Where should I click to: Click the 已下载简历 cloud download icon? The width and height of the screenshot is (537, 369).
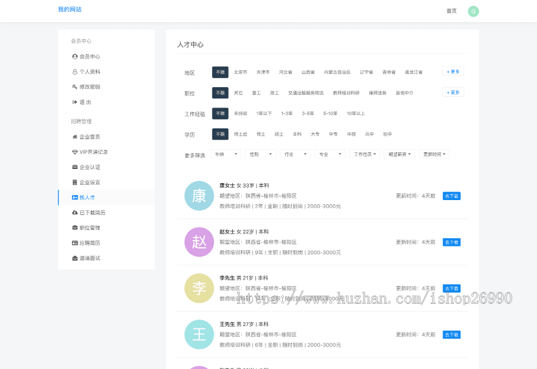(75, 213)
